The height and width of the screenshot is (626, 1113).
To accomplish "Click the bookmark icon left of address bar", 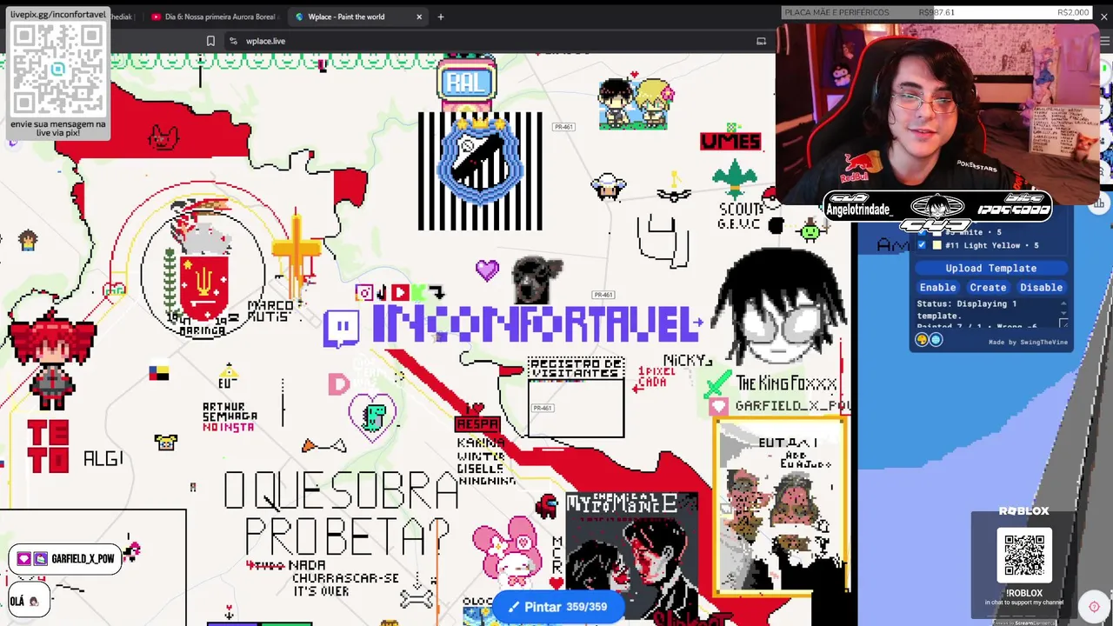I will point(210,41).
